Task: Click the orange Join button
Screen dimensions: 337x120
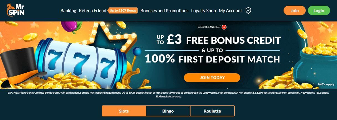Action: pyautogui.click(x=295, y=10)
